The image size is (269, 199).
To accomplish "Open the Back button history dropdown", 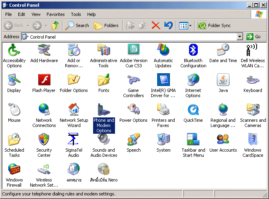I will click(28, 26).
